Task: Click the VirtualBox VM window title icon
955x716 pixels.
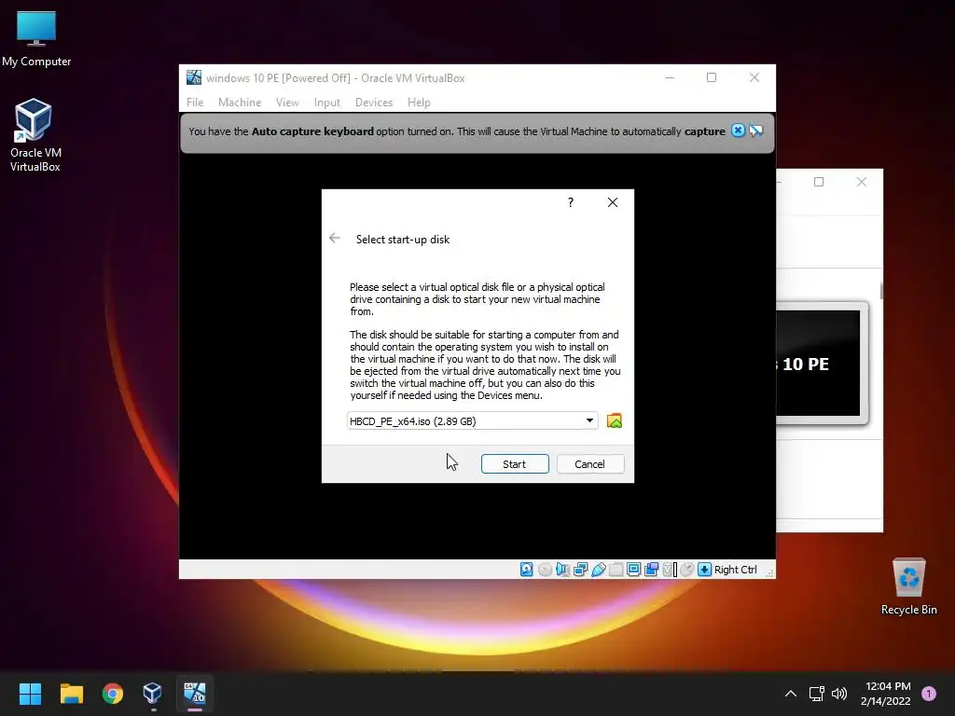Action: point(194,77)
